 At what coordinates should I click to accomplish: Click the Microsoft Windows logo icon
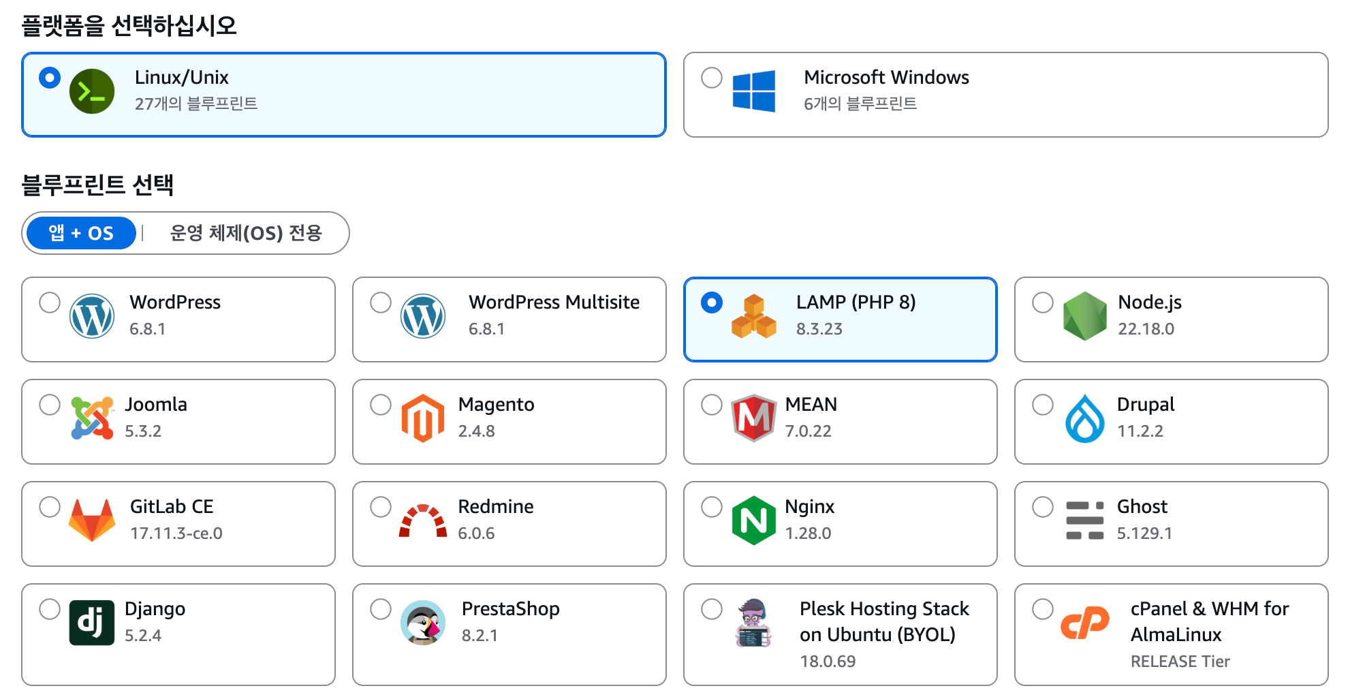(x=754, y=91)
